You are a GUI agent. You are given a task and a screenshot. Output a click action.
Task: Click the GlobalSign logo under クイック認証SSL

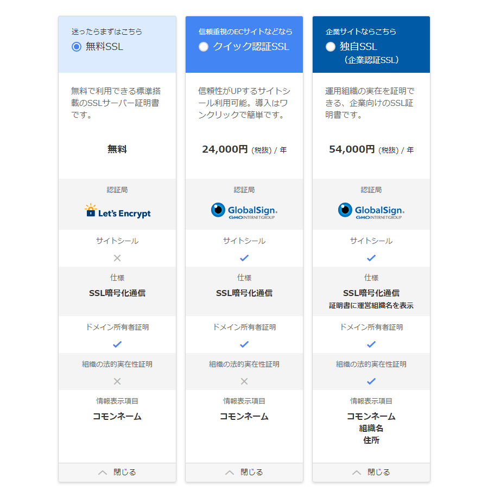(x=244, y=211)
